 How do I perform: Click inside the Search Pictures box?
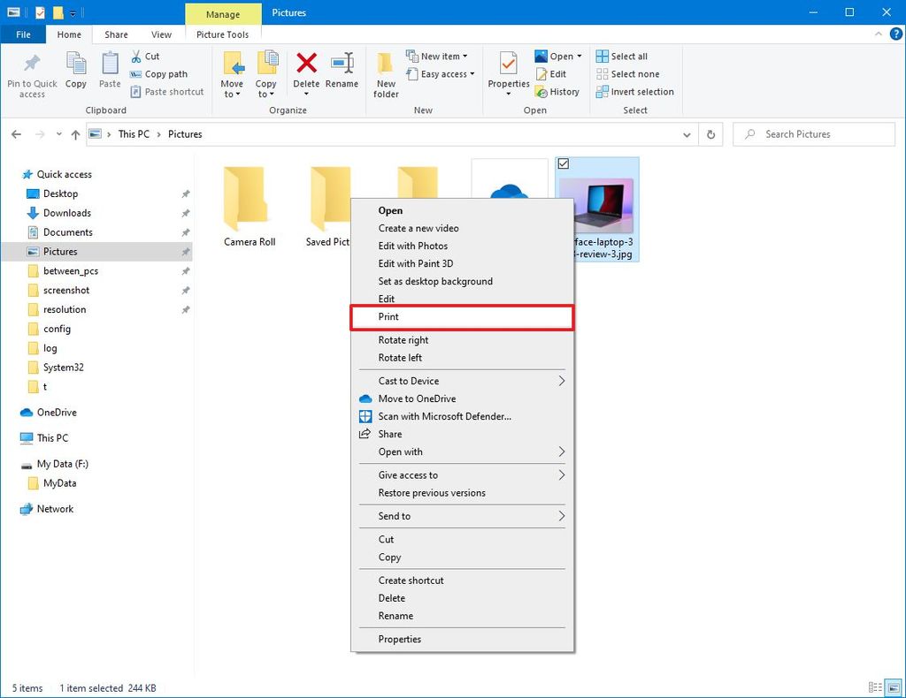[x=812, y=133]
